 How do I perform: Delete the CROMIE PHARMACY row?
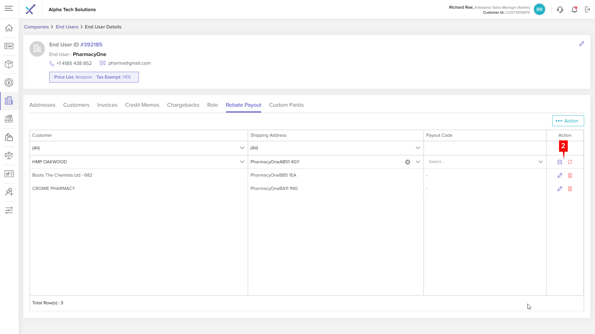(570, 189)
